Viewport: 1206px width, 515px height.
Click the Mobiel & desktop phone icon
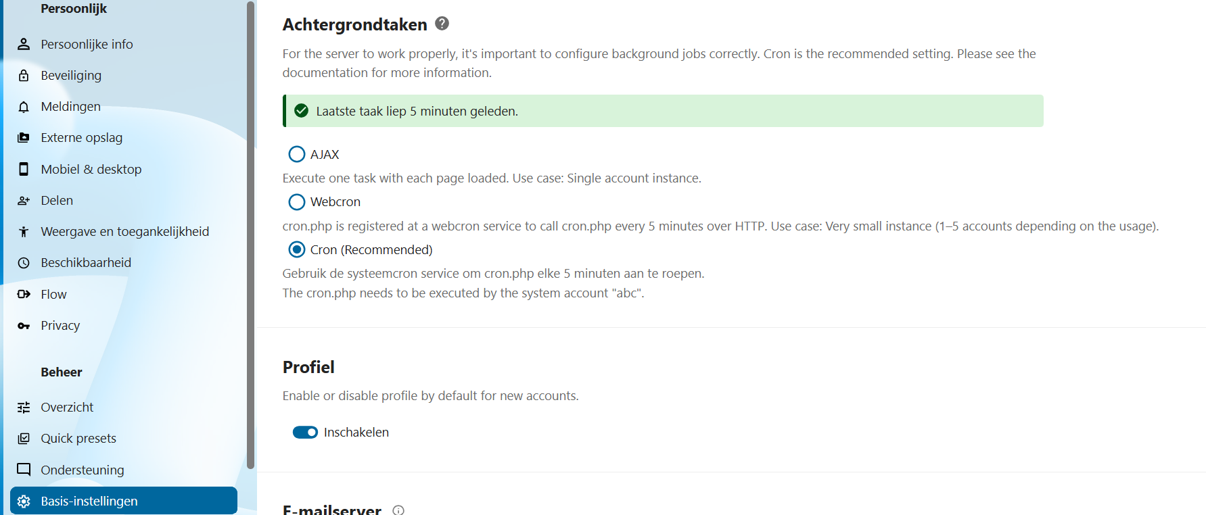point(24,169)
